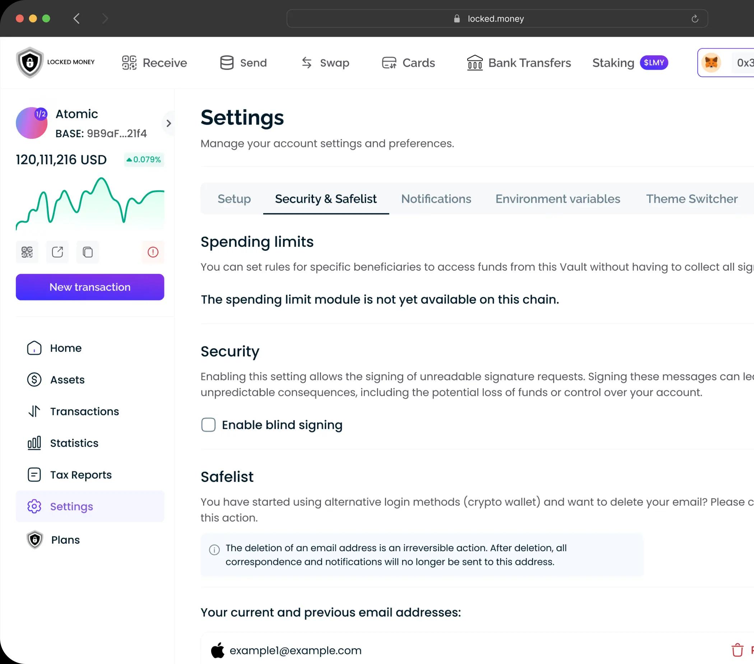Click the MetaMask fox account icon
This screenshot has height=664, width=754.
tap(712, 63)
